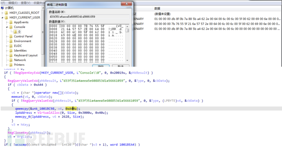
Task: Expand the Identities node
Action: (x=7, y=50)
